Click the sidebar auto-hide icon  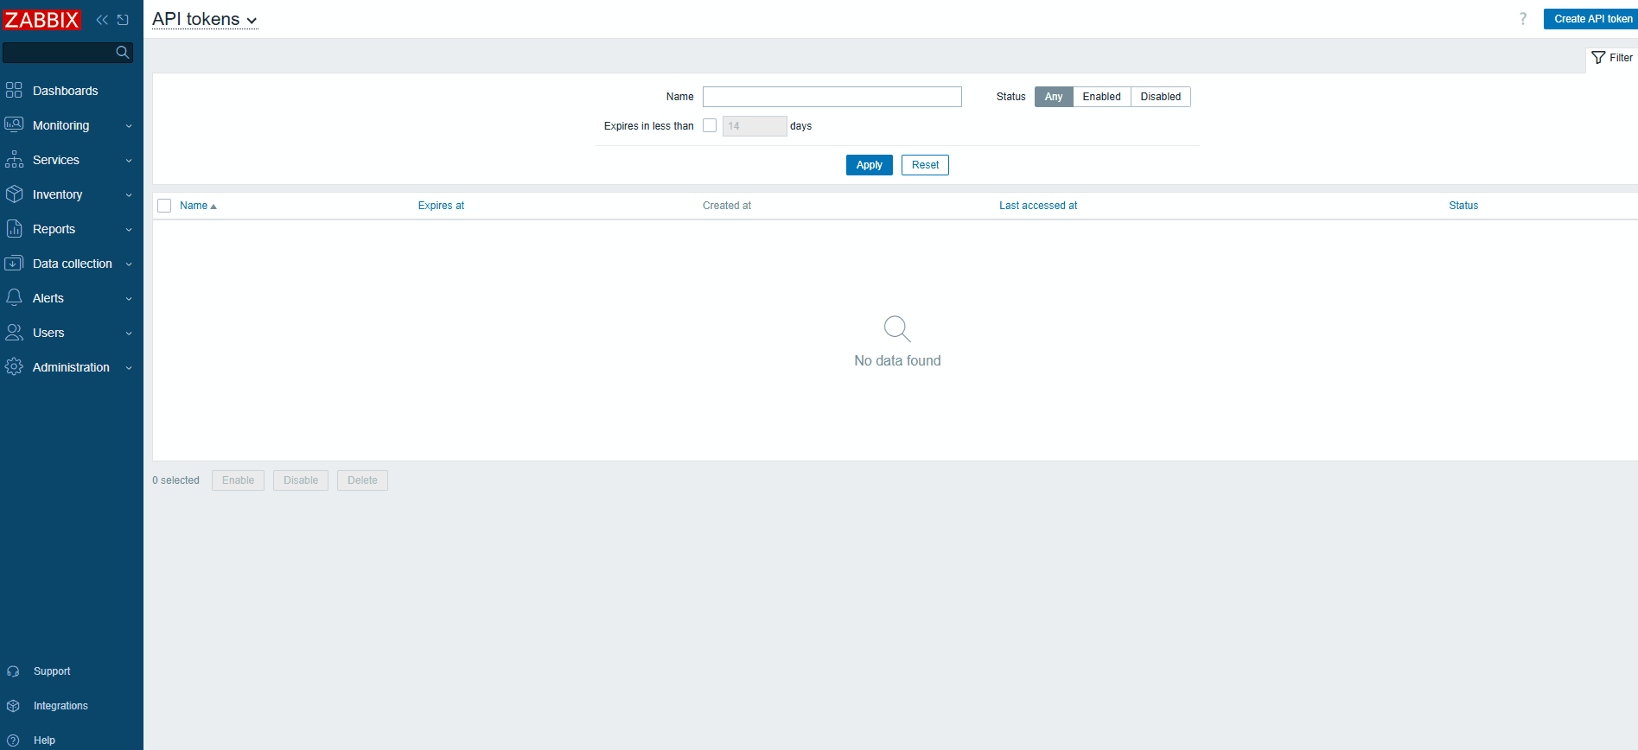(123, 20)
